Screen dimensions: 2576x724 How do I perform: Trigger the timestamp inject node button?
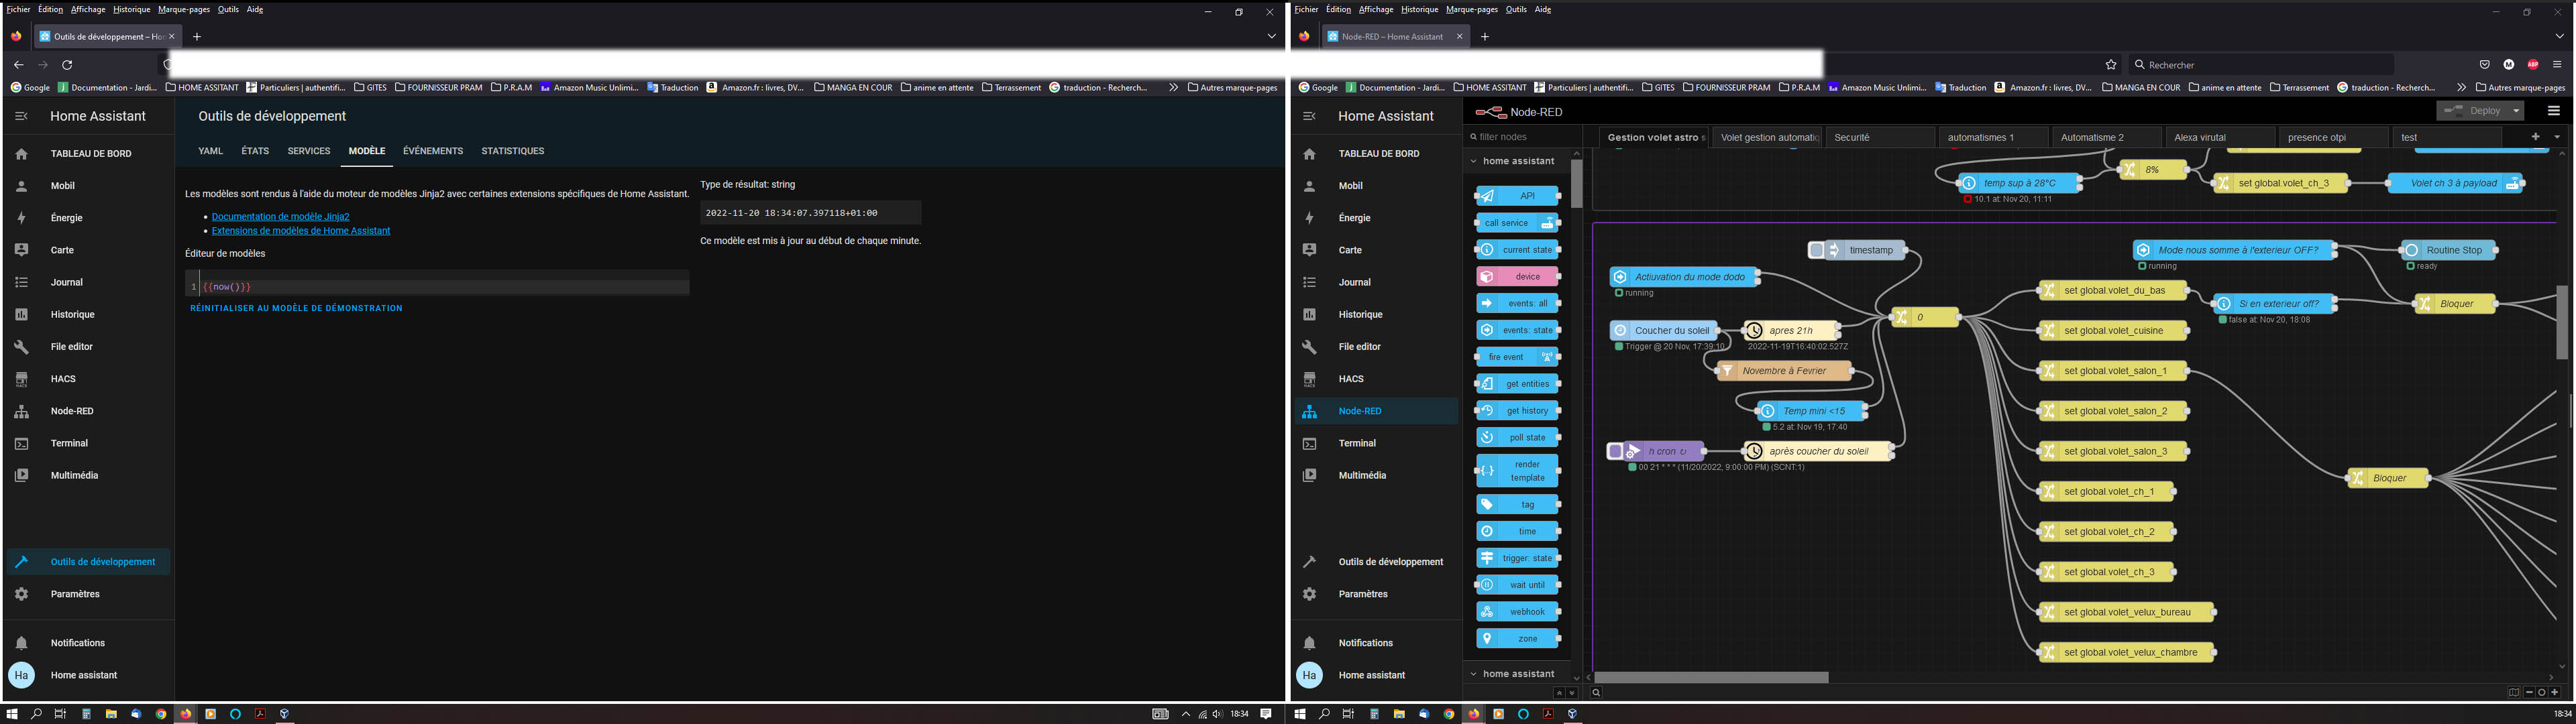(1817, 250)
